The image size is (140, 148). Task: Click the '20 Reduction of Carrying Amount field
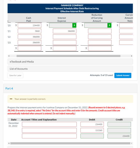point(96,25)
